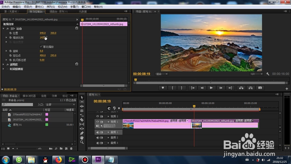Switch to 调音台 tab
The height and width of the screenshot is (164, 291).
tap(58, 12)
